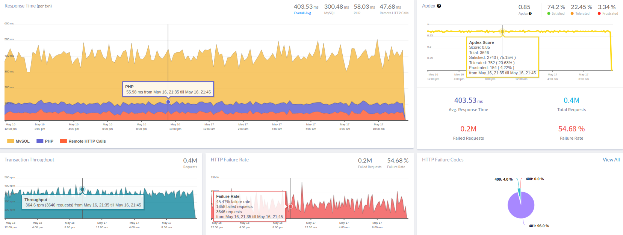Viewport: 623px width, 235px height.
Task: Click the green Satisfied indicator dot
Action: (x=549, y=14)
